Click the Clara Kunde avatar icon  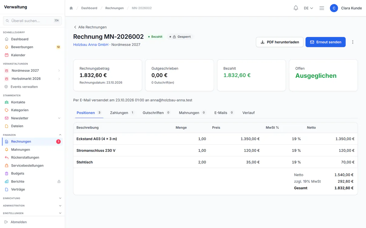point(334,8)
